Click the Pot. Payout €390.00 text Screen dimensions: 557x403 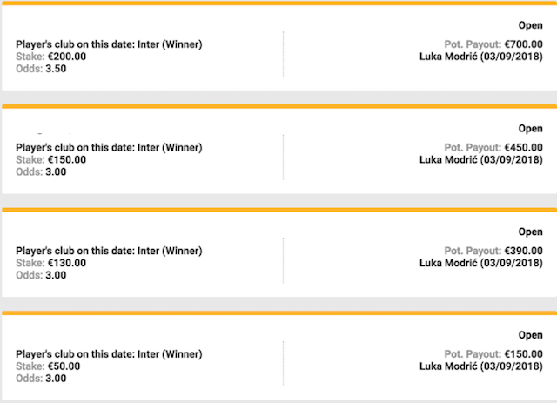(x=493, y=251)
